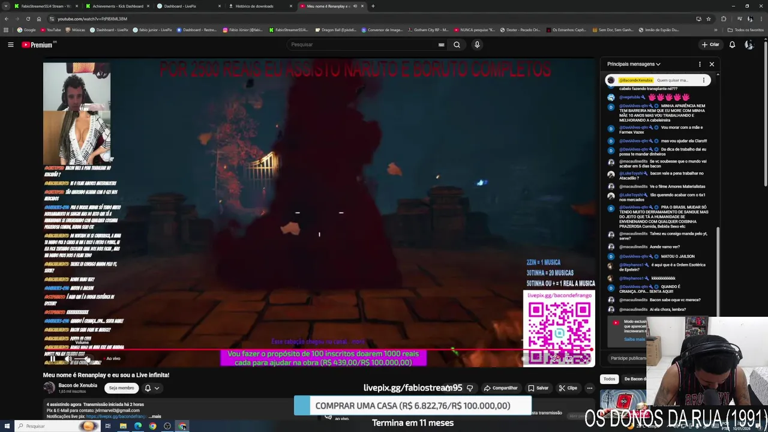Open the on-screen keyboard icon in search box
768x432 pixels.
pos(441,44)
